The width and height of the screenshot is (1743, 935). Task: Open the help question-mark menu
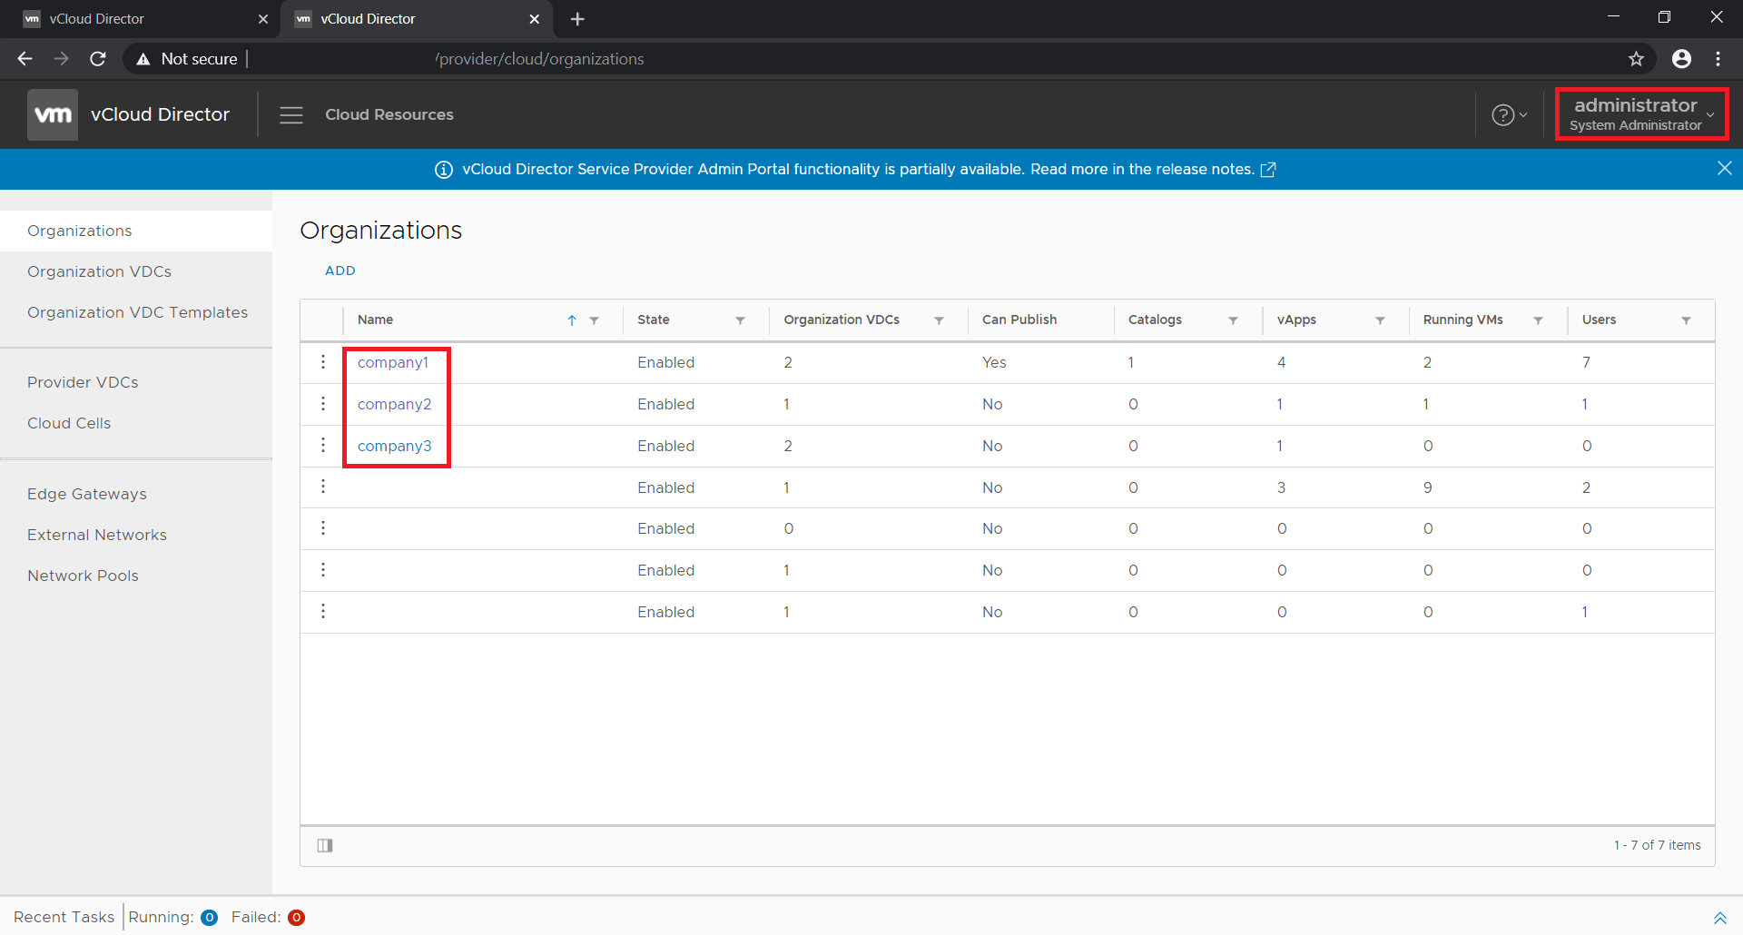1509,115
